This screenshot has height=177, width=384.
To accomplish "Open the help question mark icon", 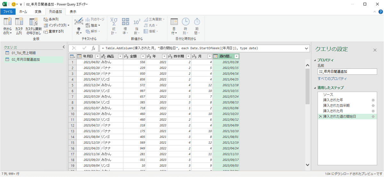I will [x=381, y=12].
